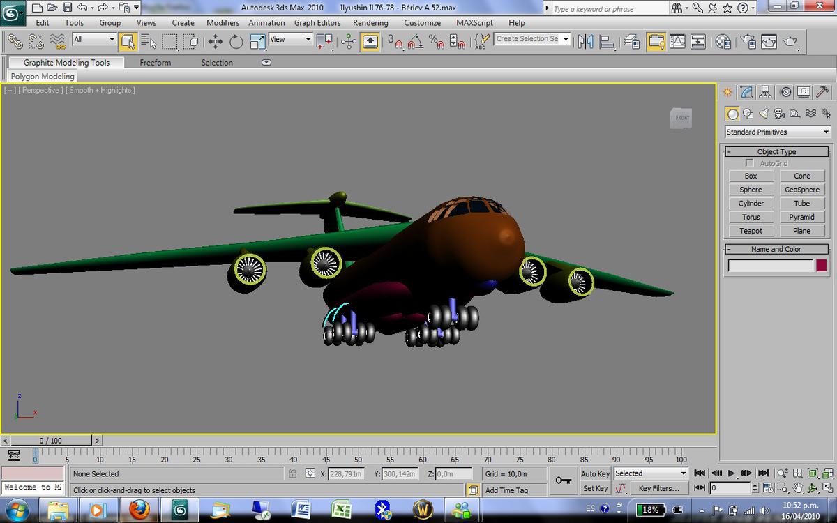Toggle Absolute/Offset transform mode

coord(310,473)
